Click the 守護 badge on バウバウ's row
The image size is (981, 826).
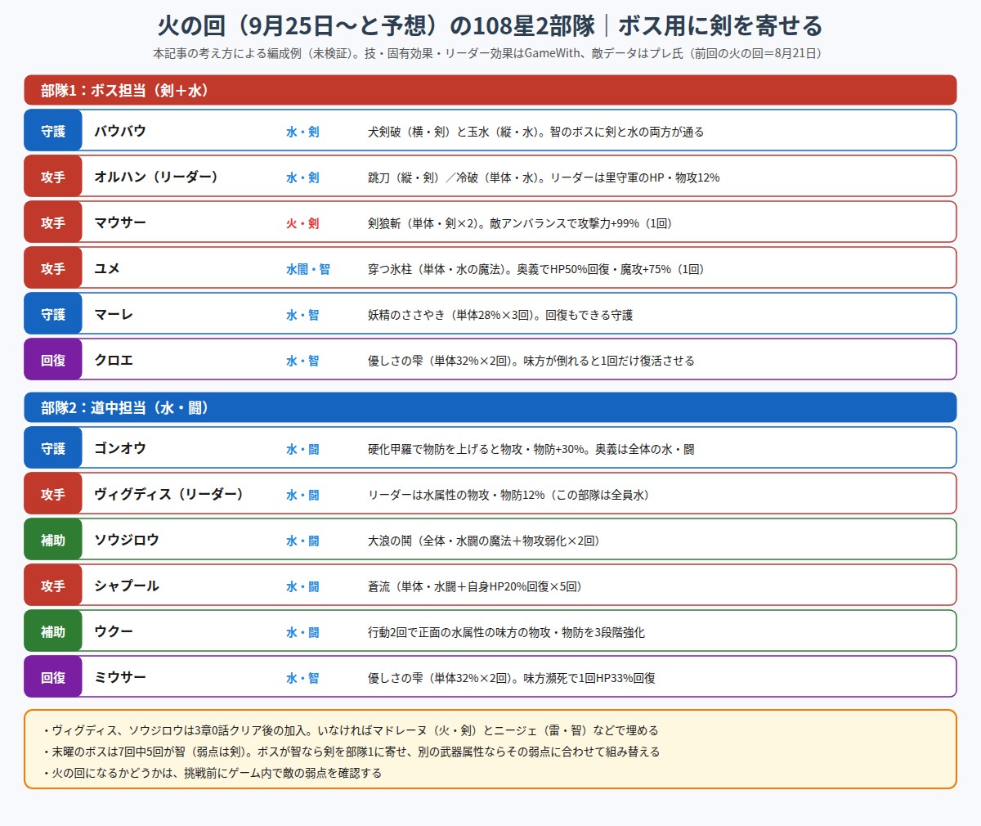click(x=53, y=131)
